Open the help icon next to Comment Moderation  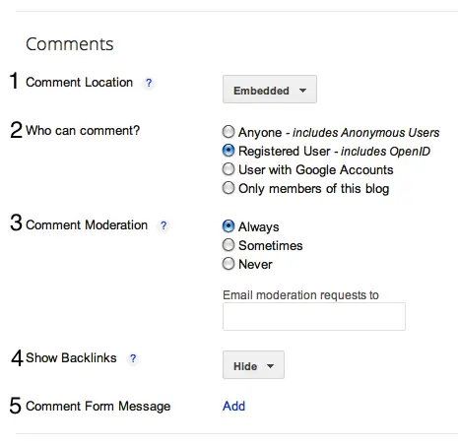coord(164,225)
